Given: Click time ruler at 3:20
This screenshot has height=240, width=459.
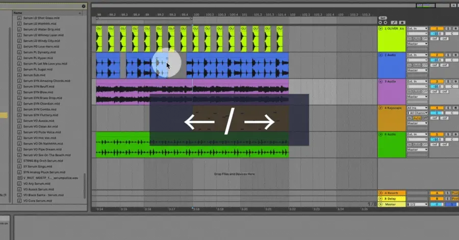Looking at the screenshot, I should tap(244, 209).
